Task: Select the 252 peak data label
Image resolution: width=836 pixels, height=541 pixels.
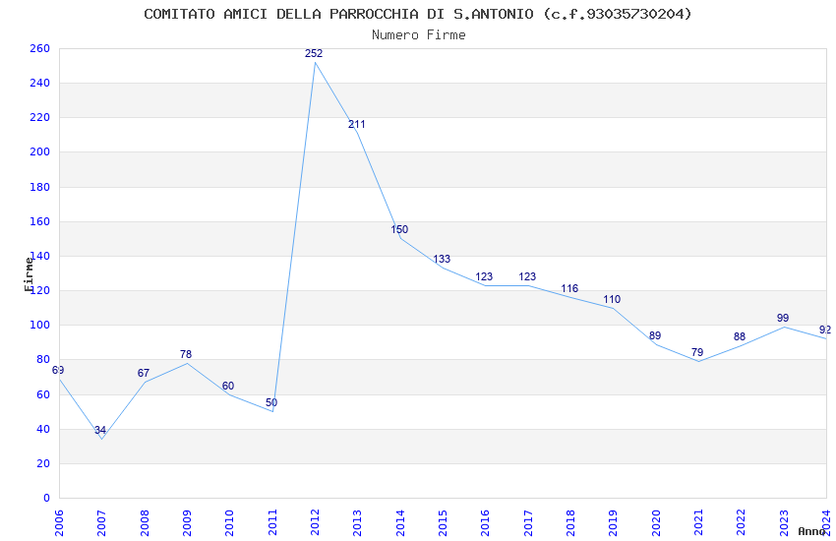Action: pos(314,53)
